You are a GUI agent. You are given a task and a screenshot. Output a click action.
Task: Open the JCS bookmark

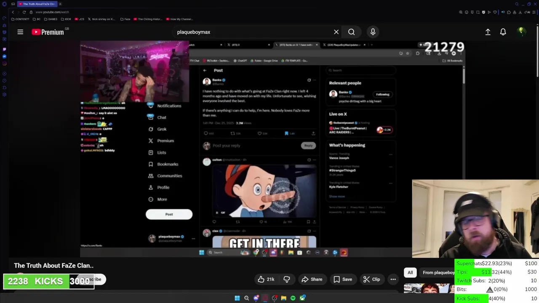pos(80,19)
